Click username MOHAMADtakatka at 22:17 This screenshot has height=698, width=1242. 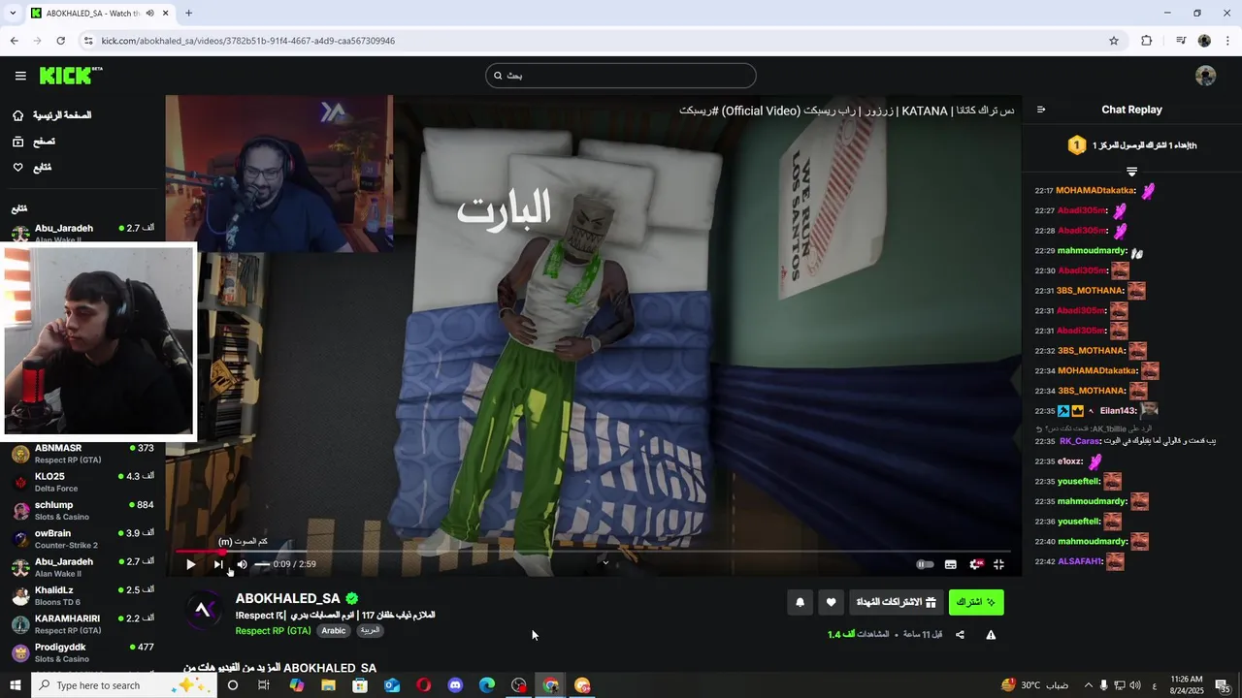(x=1095, y=191)
